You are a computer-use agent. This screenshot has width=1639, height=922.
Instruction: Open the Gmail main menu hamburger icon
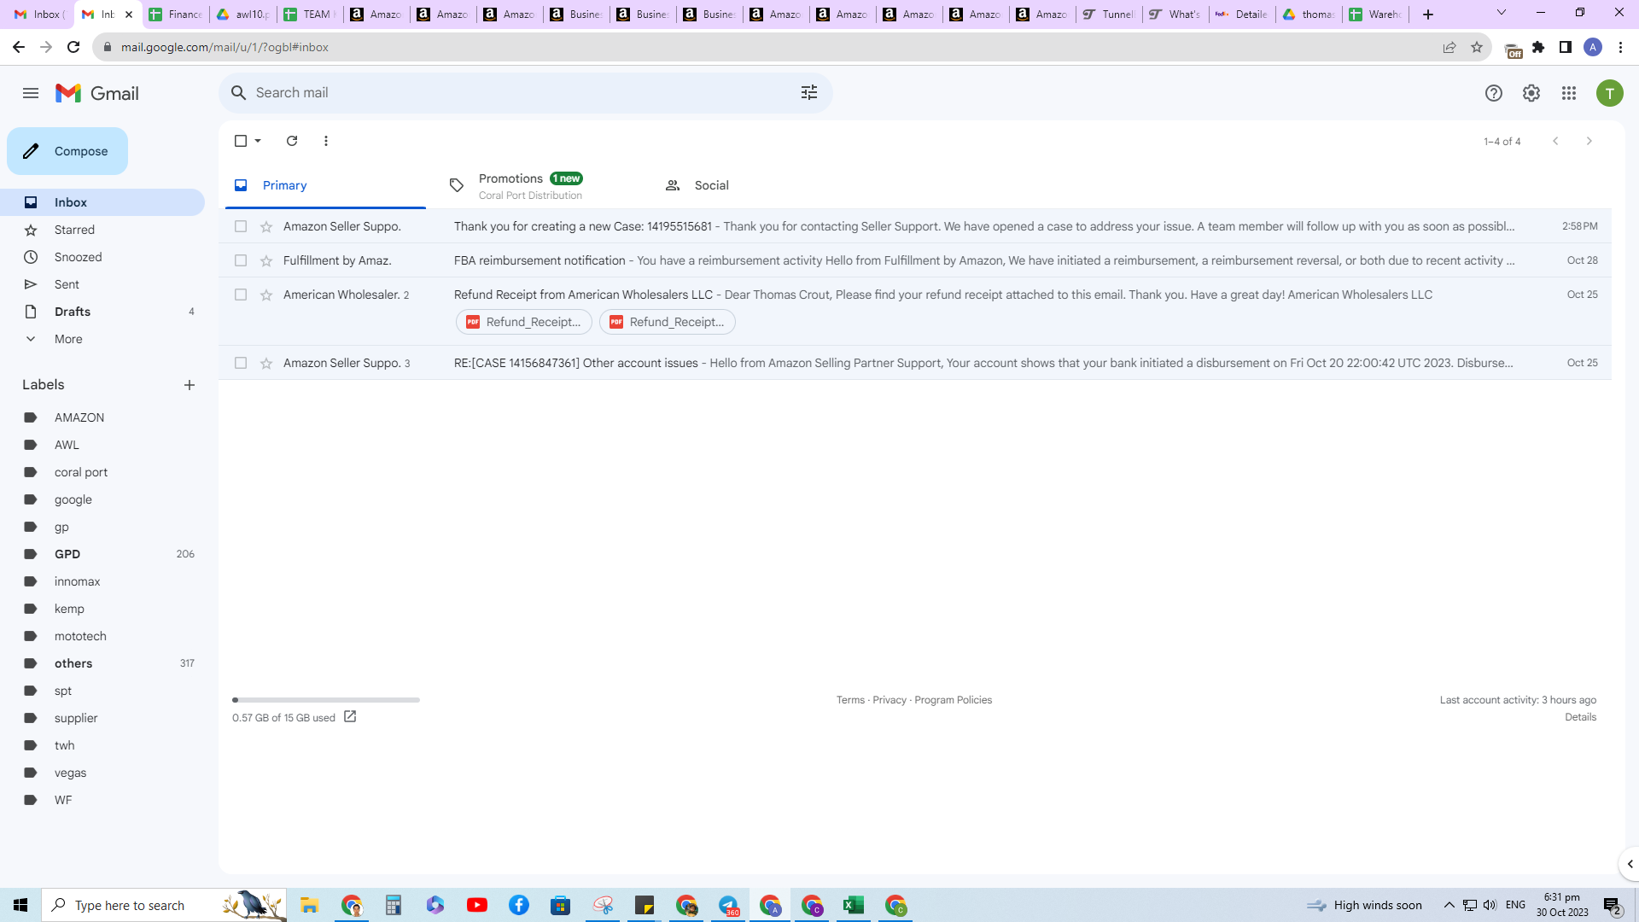point(31,93)
